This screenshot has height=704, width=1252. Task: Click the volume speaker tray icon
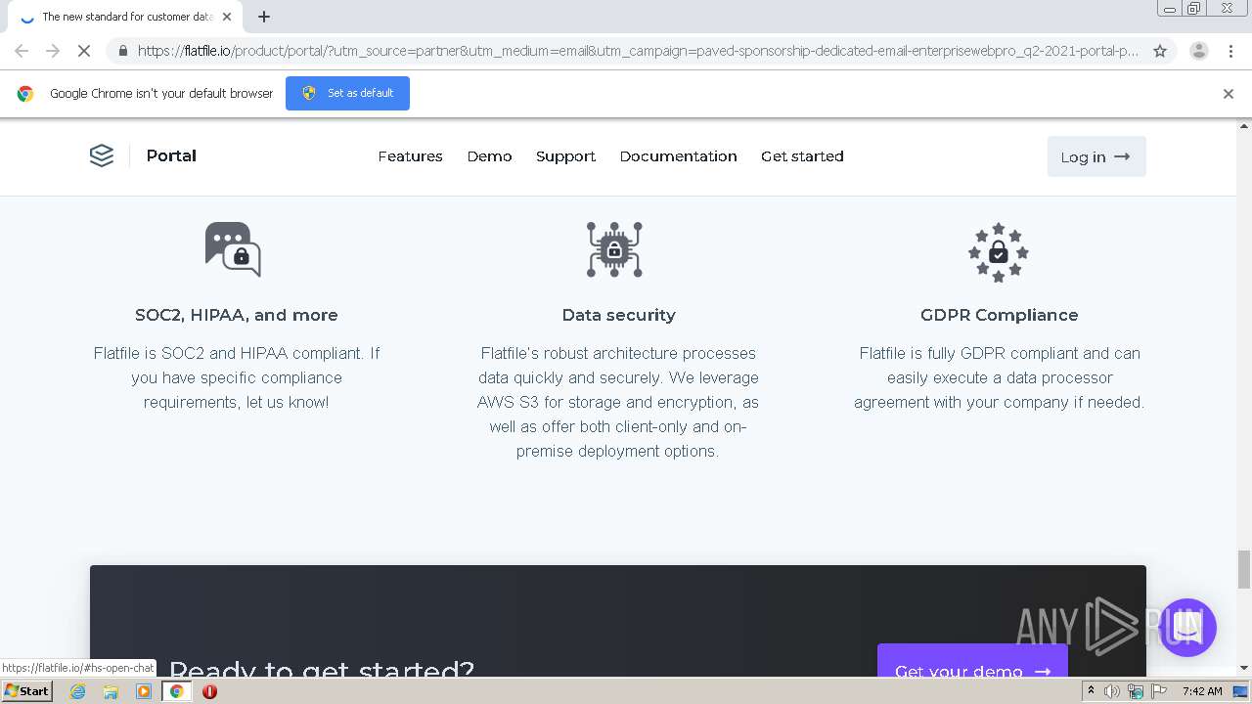[1112, 691]
